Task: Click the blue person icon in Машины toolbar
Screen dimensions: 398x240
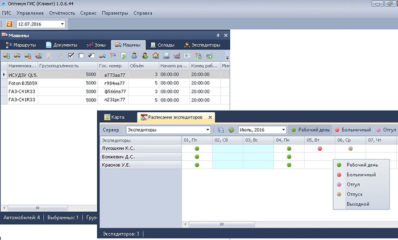Action: [135, 56]
